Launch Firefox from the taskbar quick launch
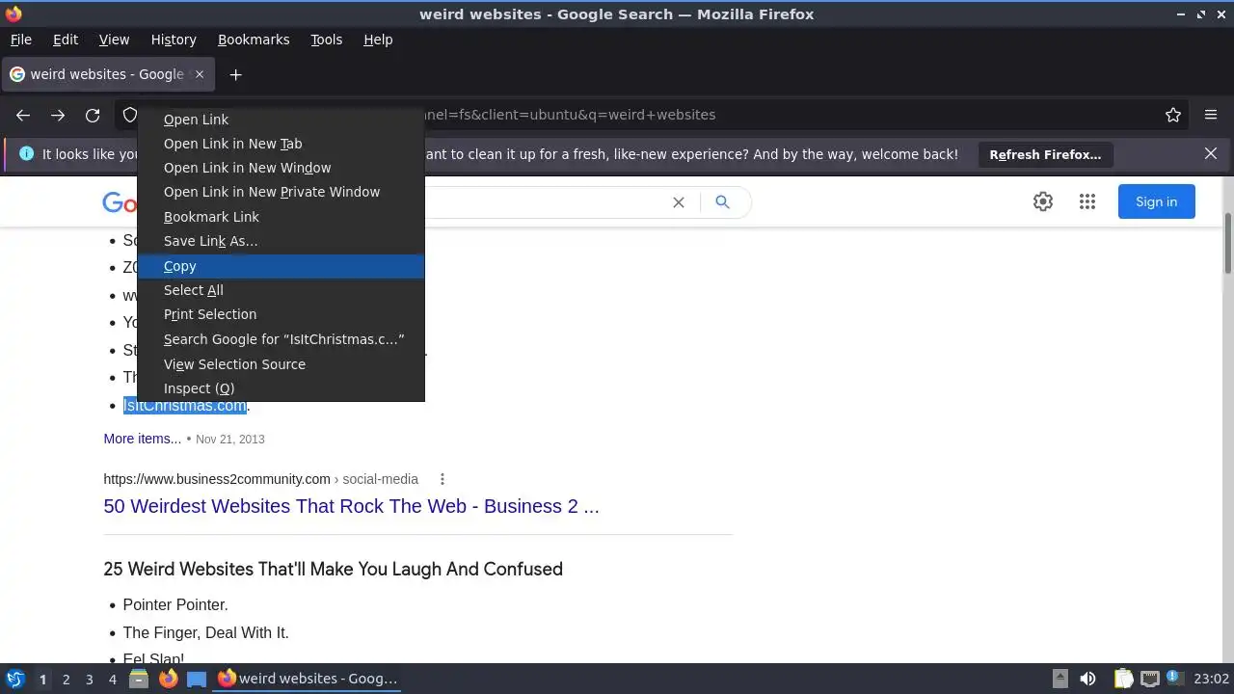 (x=168, y=679)
